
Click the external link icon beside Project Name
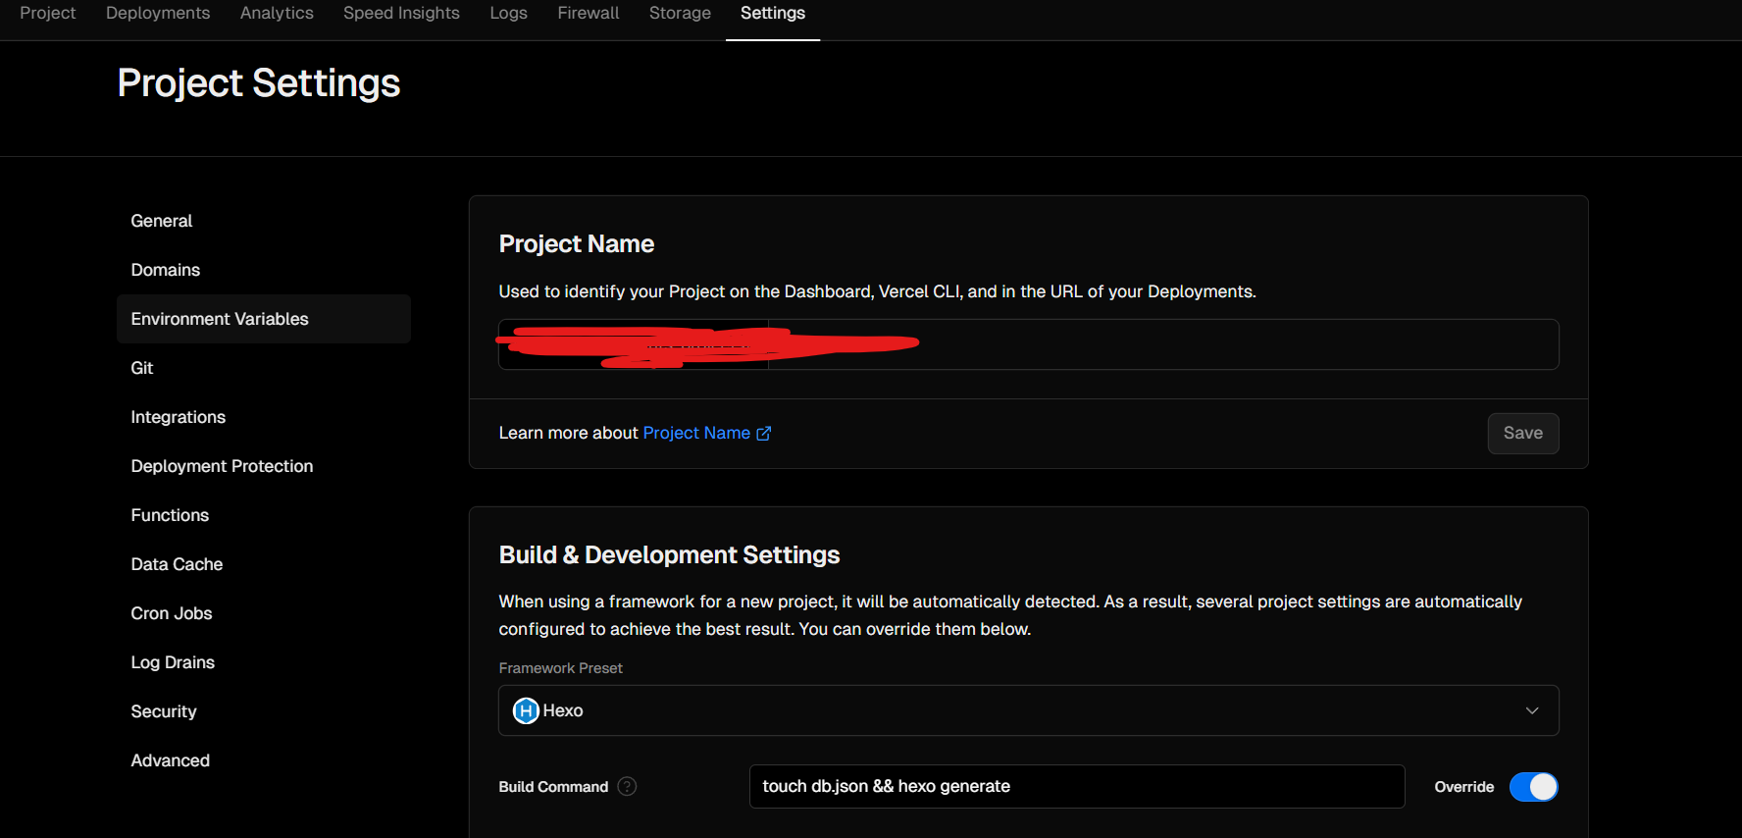click(764, 434)
